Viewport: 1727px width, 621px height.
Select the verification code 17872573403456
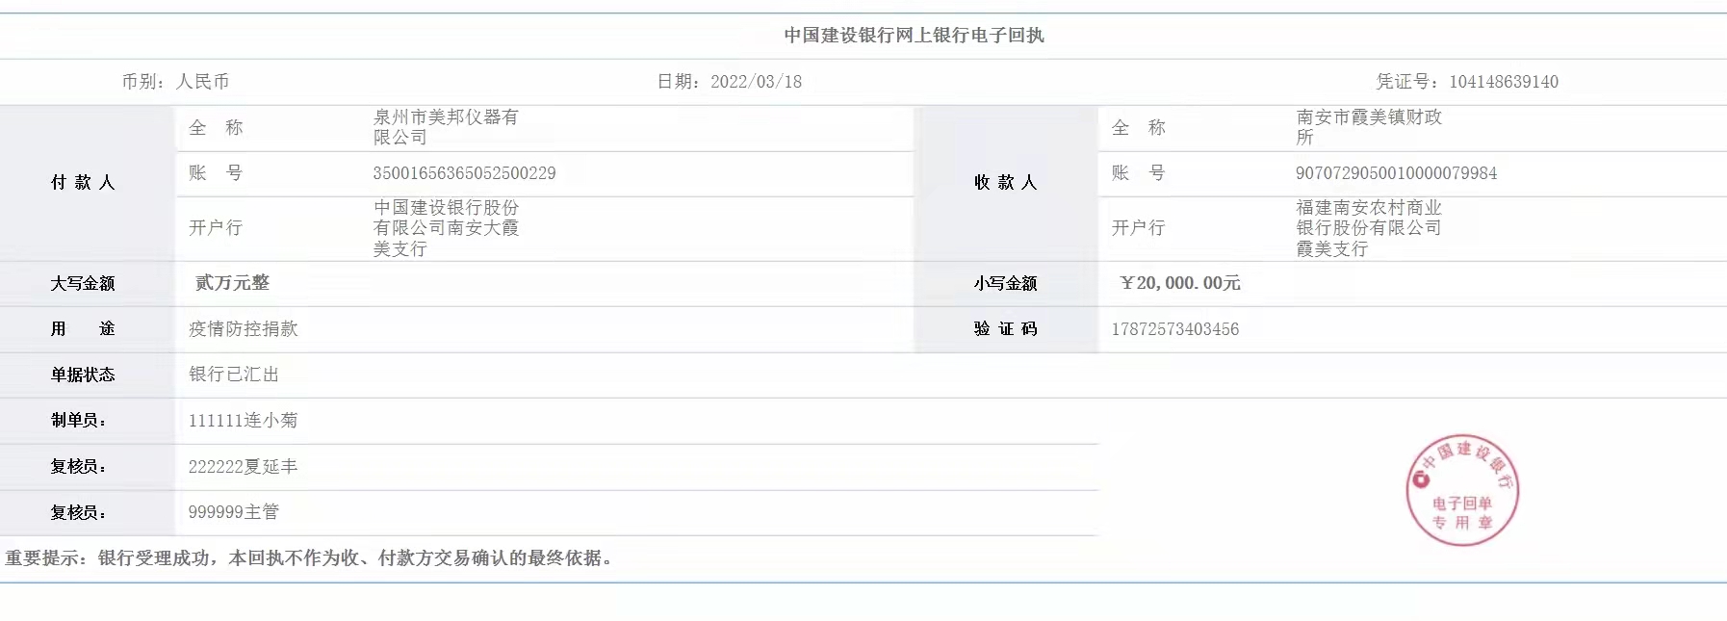point(1174,329)
